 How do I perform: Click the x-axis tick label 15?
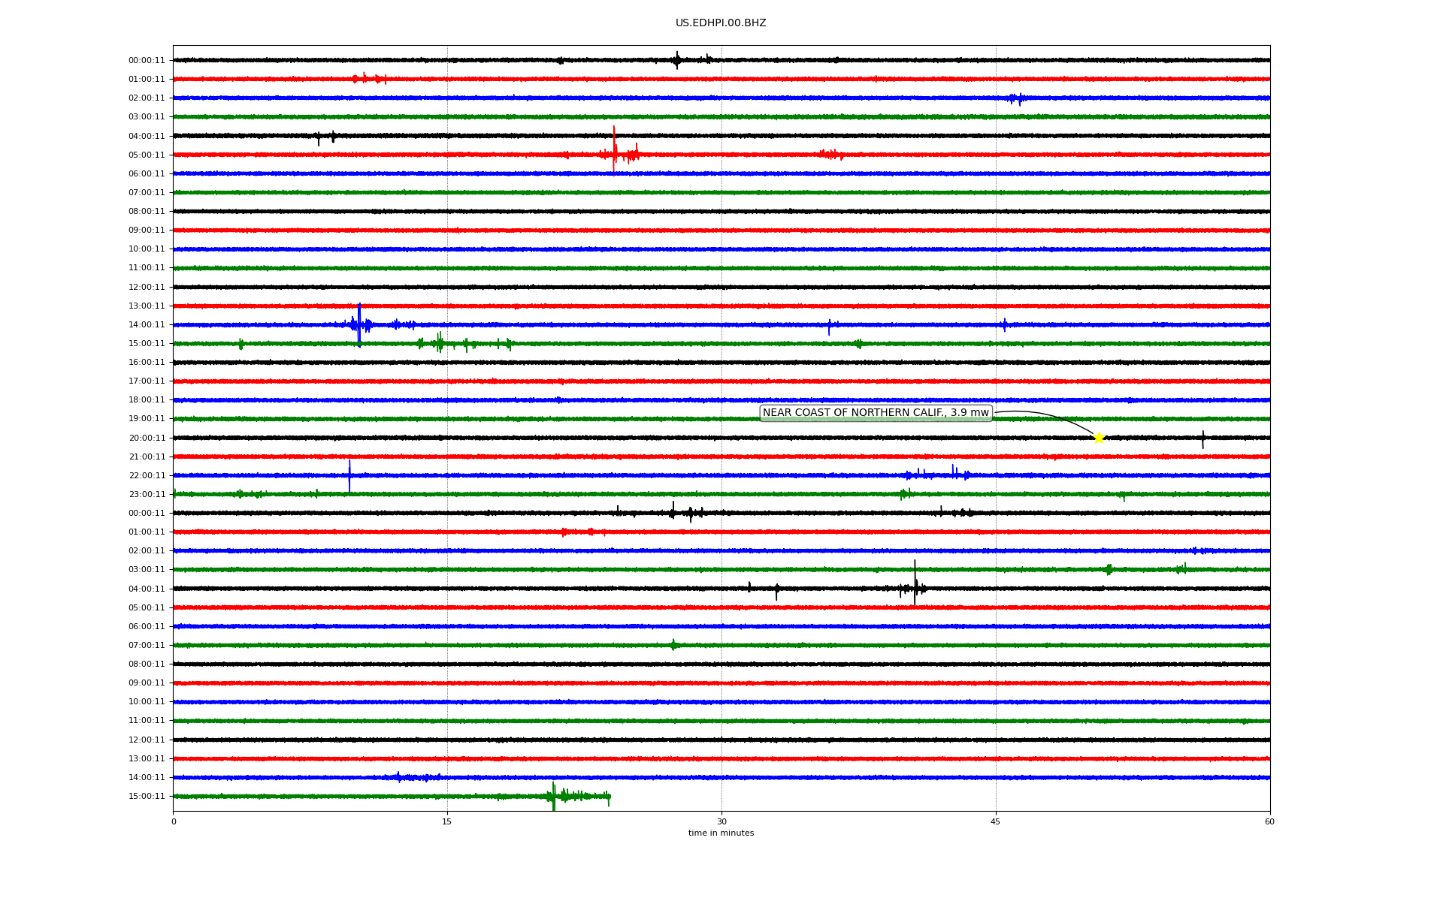click(447, 821)
